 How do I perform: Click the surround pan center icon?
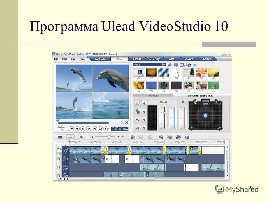[x=205, y=115]
